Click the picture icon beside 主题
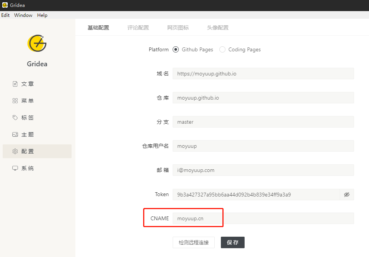This screenshot has width=369, height=257. 15,134
